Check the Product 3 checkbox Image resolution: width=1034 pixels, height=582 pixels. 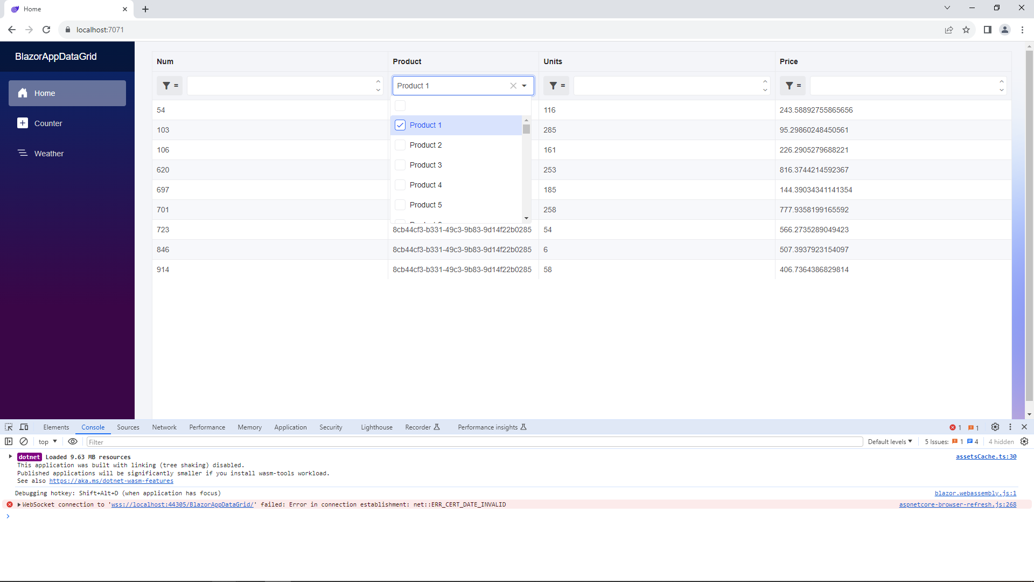click(x=400, y=165)
